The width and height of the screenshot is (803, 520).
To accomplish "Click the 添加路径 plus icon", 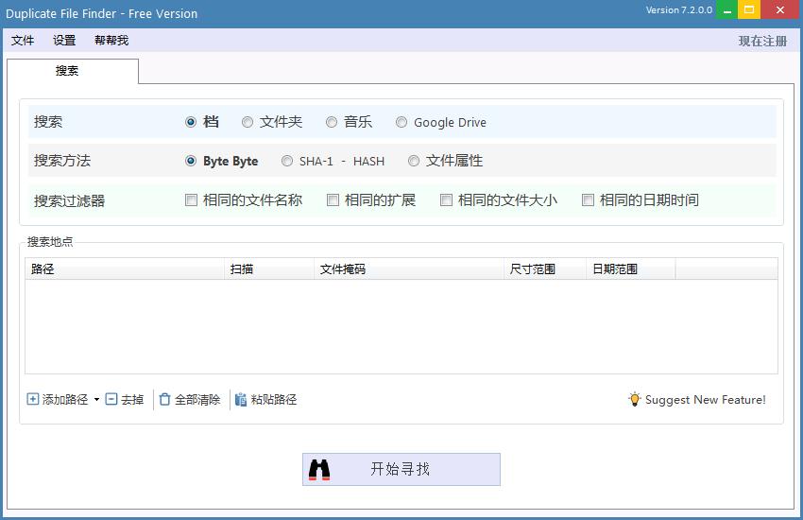I will (33, 399).
